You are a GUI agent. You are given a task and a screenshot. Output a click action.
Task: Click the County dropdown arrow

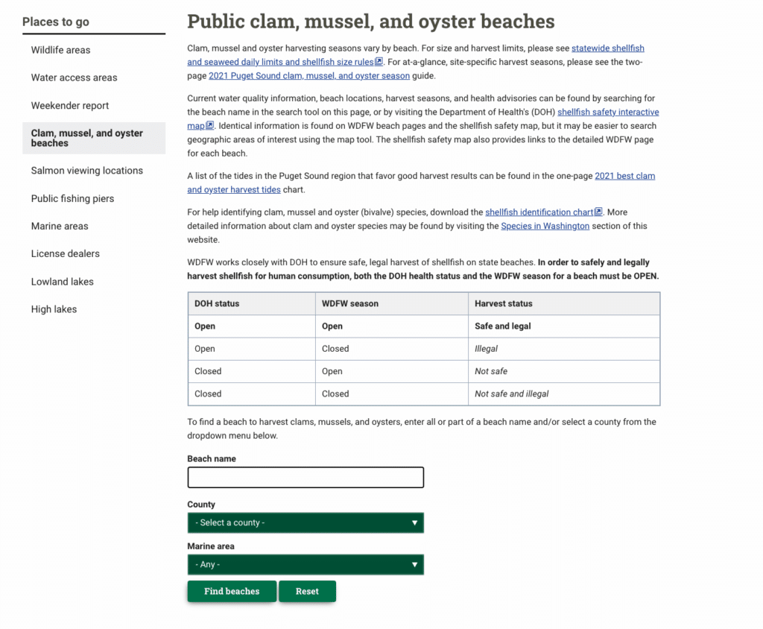click(415, 523)
